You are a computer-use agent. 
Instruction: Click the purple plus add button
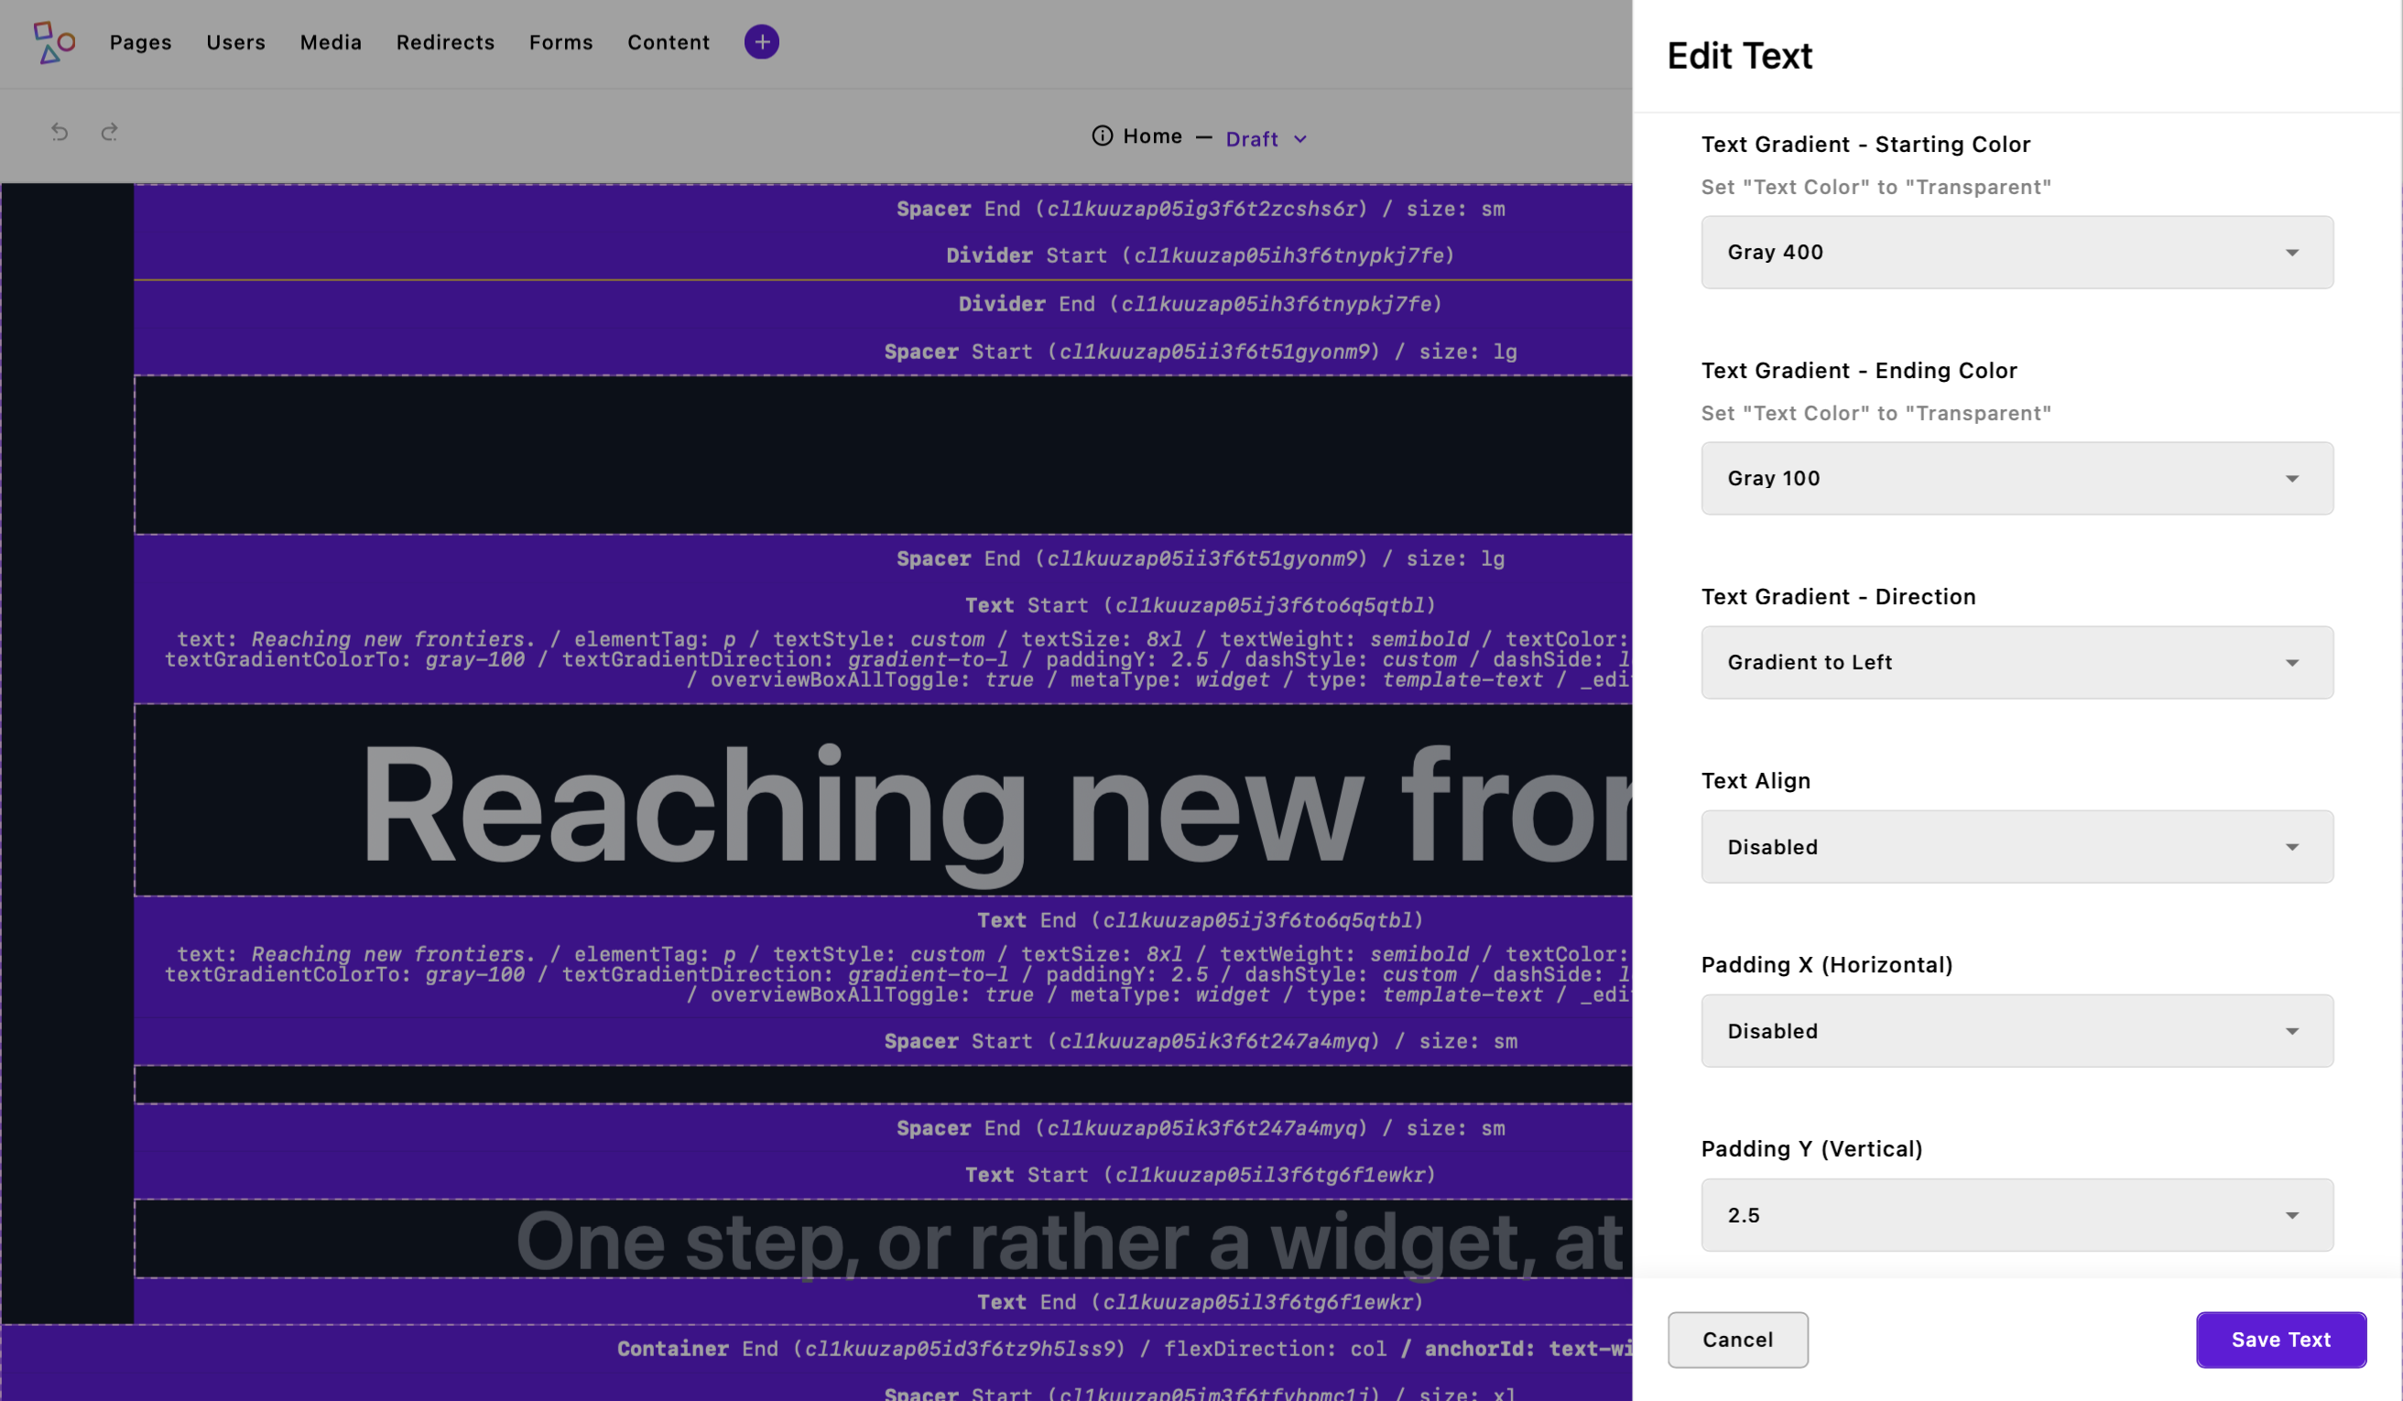pyautogui.click(x=761, y=42)
